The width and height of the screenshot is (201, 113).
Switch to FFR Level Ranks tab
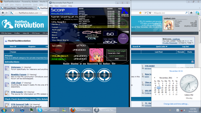[18, 8]
